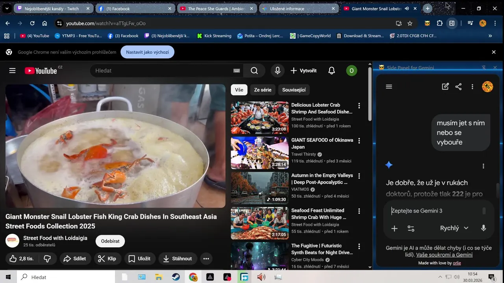Viewport: 504px width, 283px height.
Task: Reload the current page
Action: tap(32, 23)
